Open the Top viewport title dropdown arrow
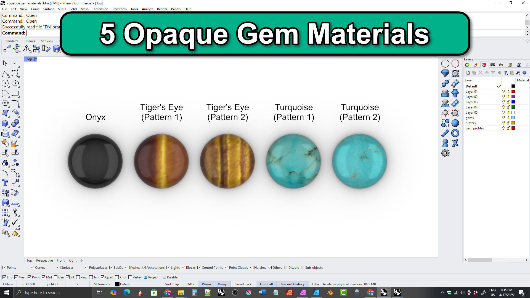 36,59
